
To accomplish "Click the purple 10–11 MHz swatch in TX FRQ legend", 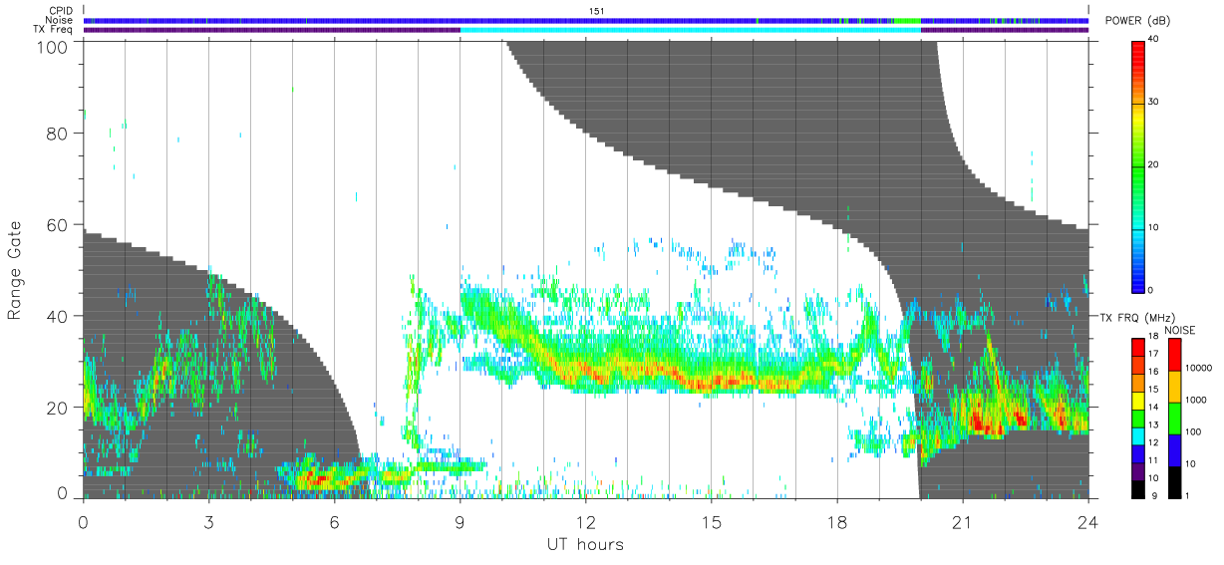I will (x=1138, y=470).
